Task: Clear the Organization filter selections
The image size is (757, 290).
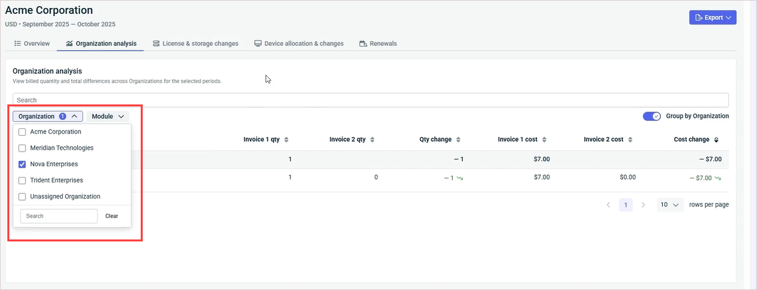Action: 111,216
